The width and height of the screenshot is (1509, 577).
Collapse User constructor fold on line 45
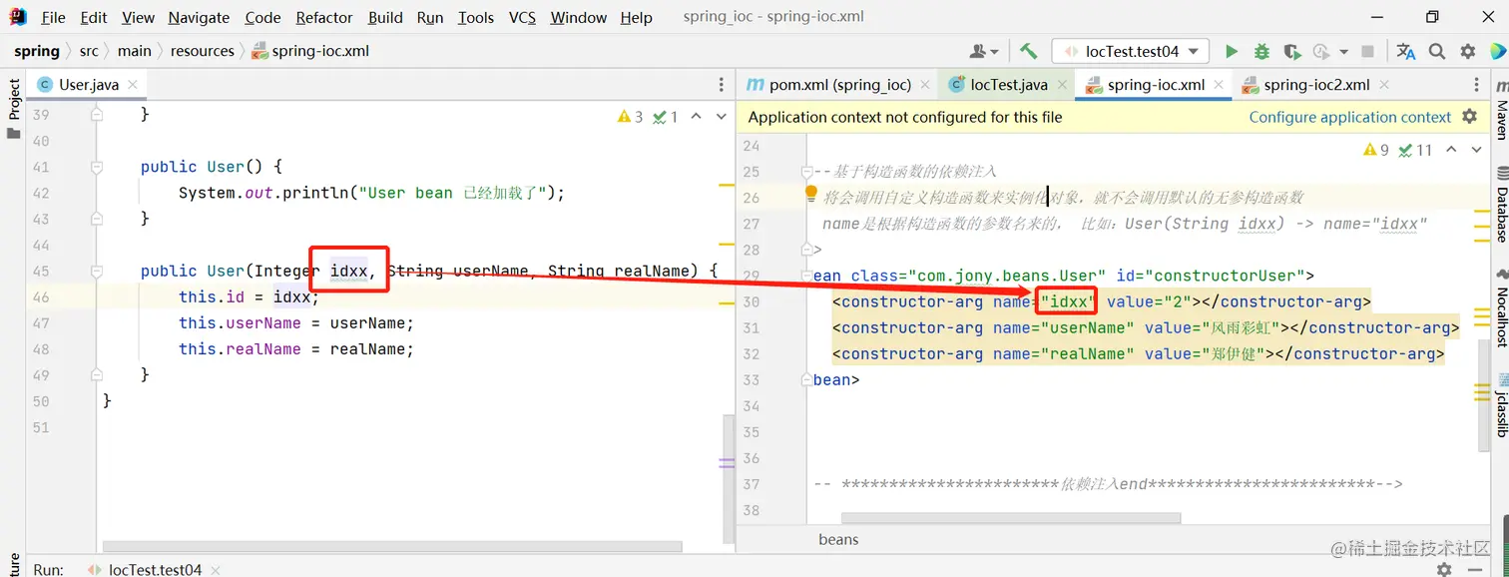(x=97, y=271)
